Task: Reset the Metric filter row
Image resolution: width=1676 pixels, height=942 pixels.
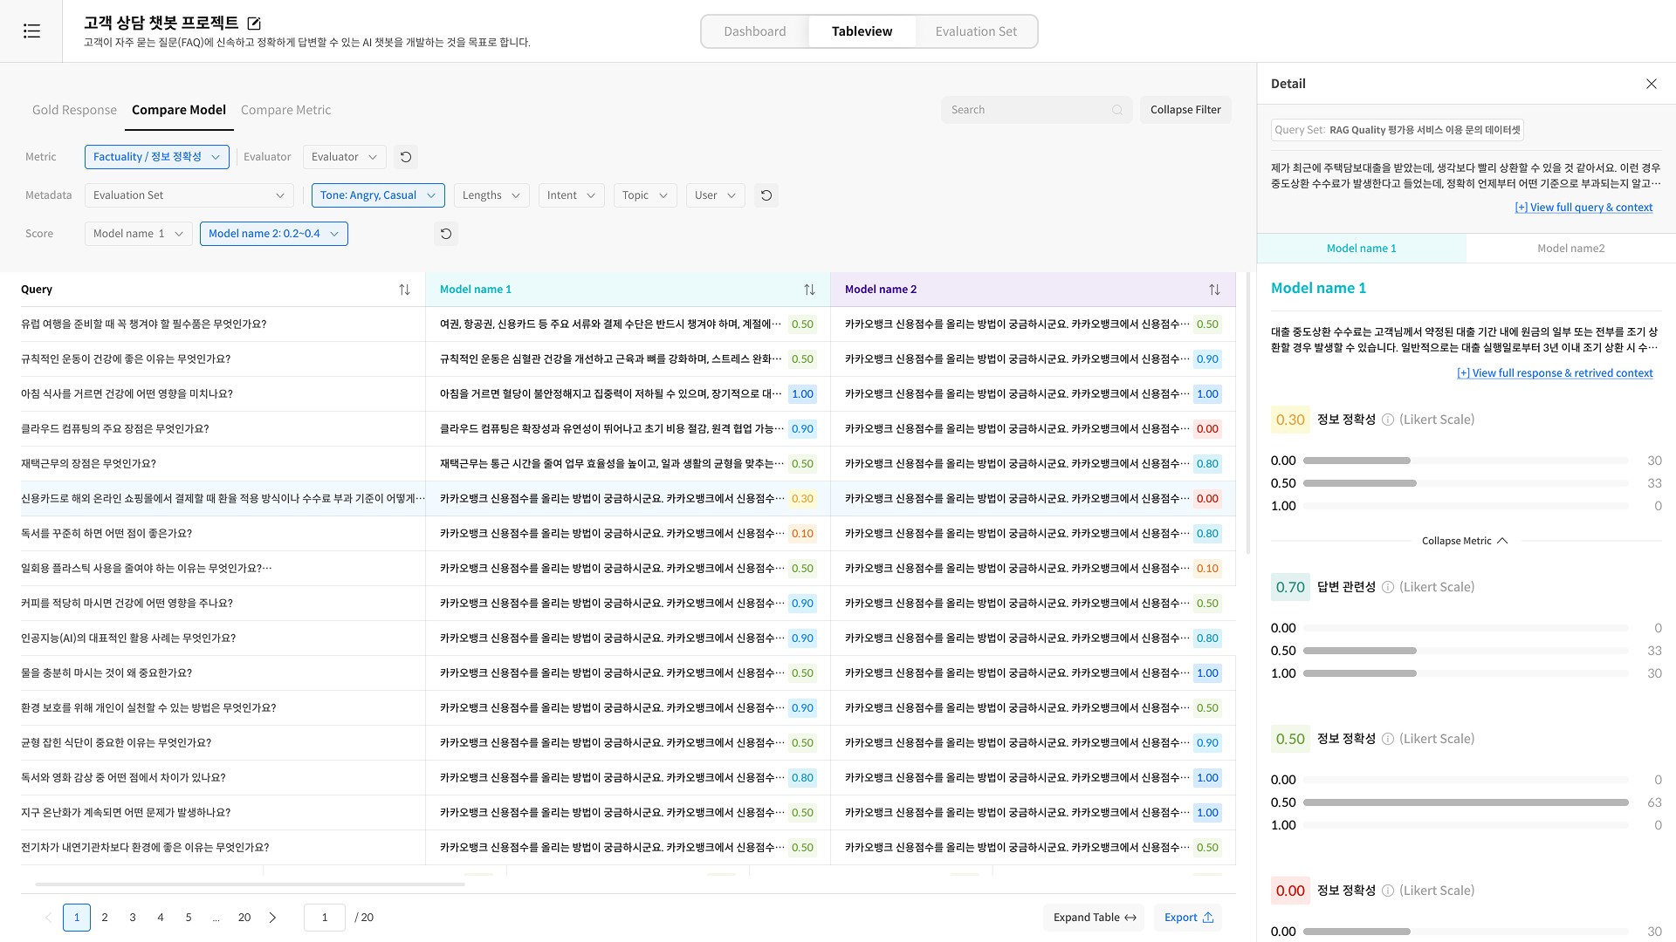Action: 406,157
